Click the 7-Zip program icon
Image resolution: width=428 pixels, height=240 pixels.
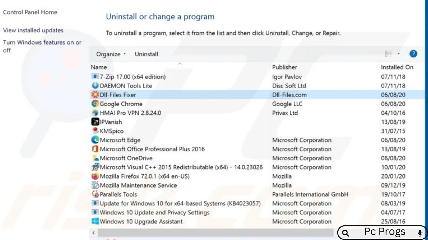click(x=95, y=77)
